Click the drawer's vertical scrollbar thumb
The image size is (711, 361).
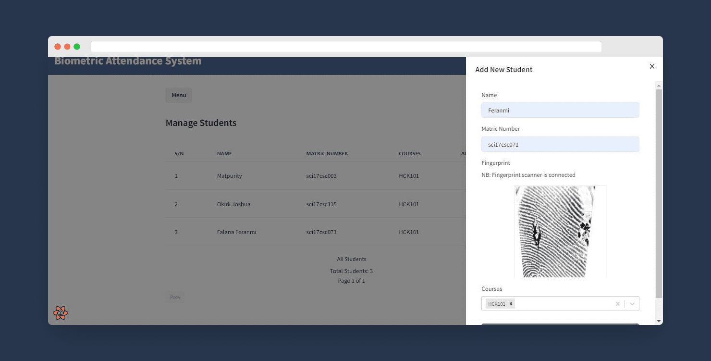point(659,192)
